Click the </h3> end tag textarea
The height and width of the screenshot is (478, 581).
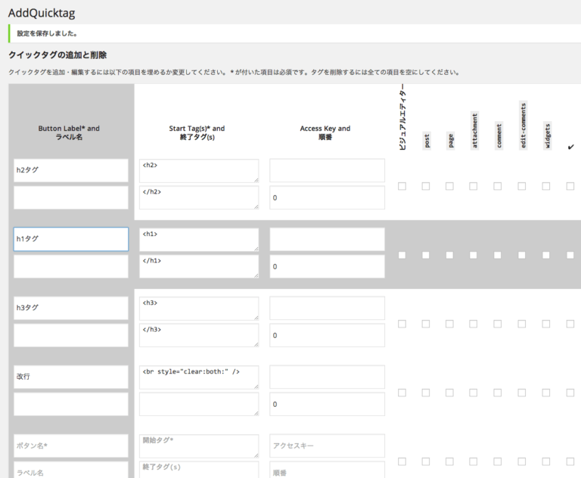tap(199, 335)
